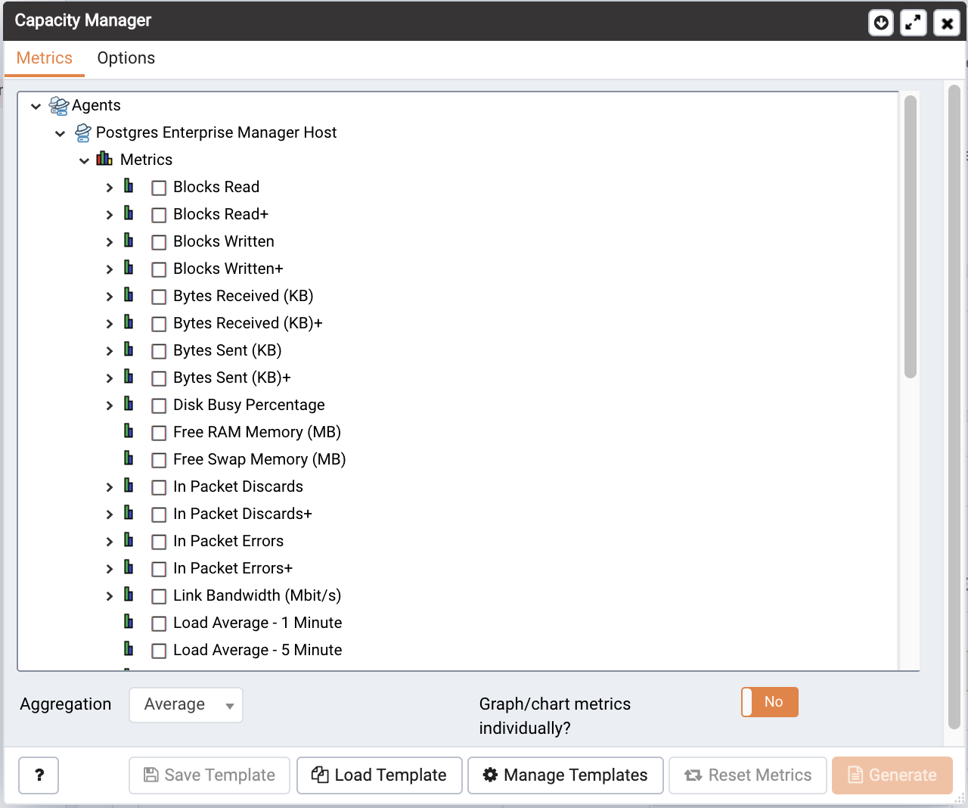Expand the Blocks Read+ metric row
Screen dimensions: 968x808
110,215
